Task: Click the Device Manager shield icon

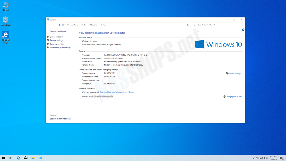Action: point(48,37)
